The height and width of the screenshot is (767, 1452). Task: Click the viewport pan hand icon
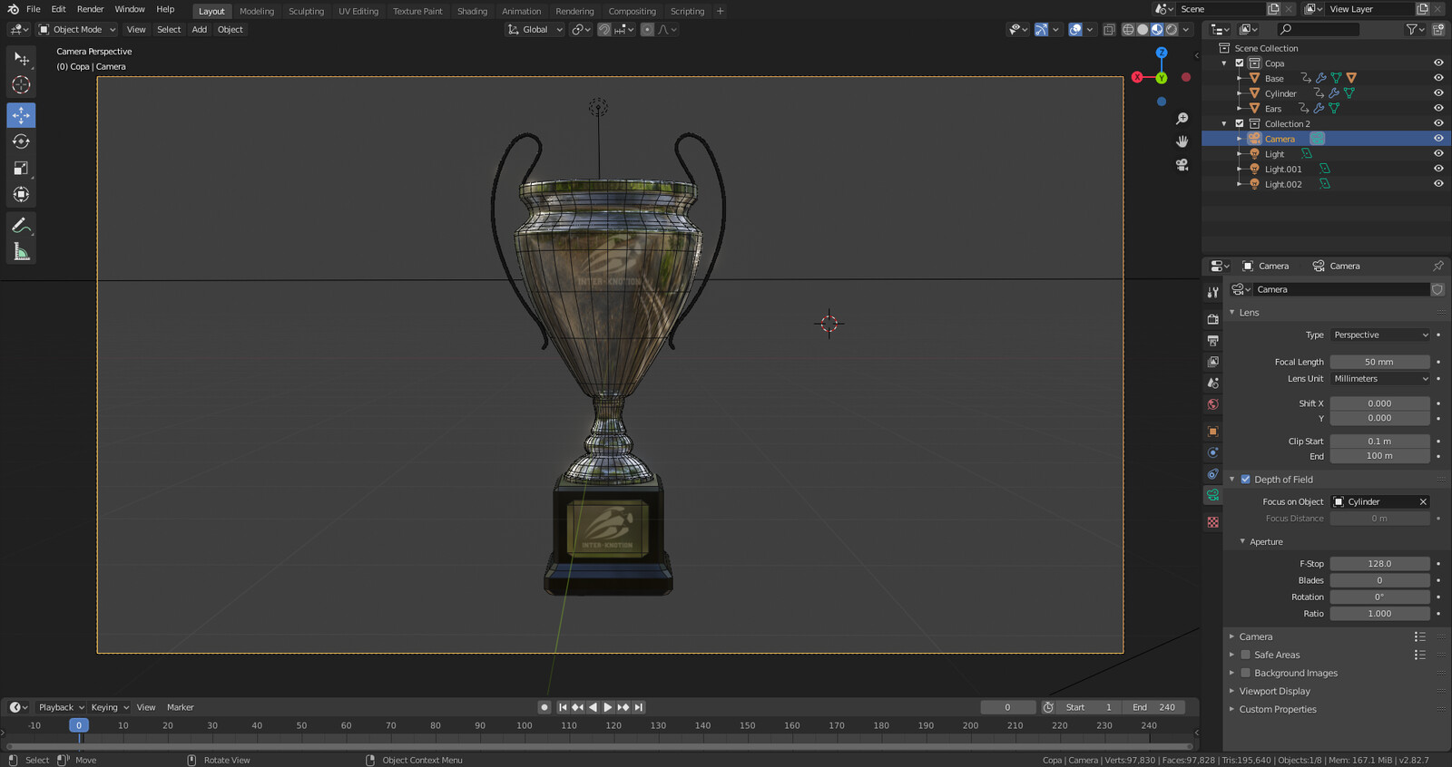coord(1182,141)
